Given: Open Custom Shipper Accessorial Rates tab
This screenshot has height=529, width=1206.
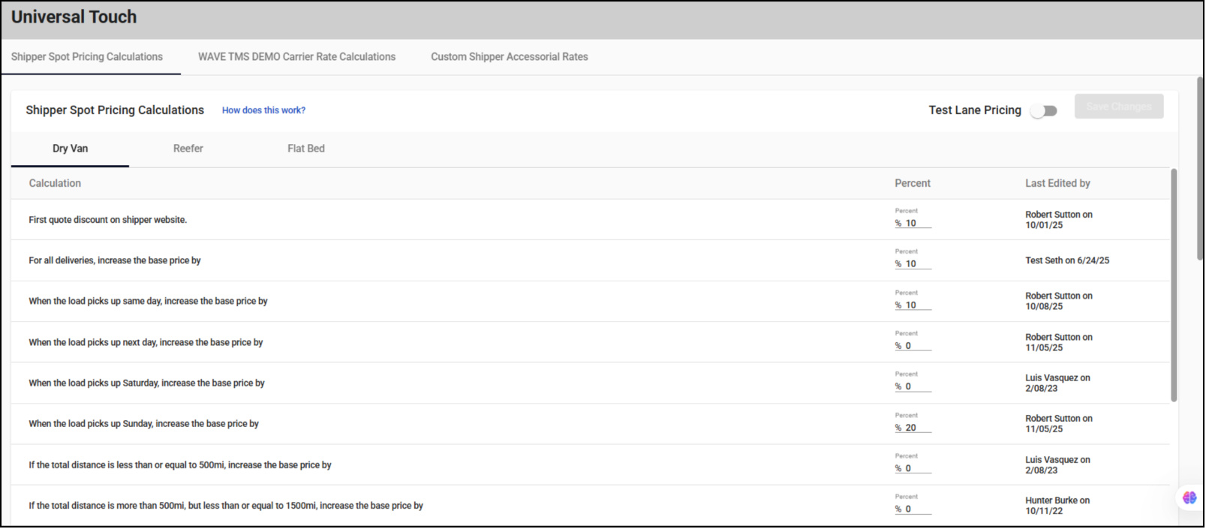Looking at the screenshot, I should point(509,57).
